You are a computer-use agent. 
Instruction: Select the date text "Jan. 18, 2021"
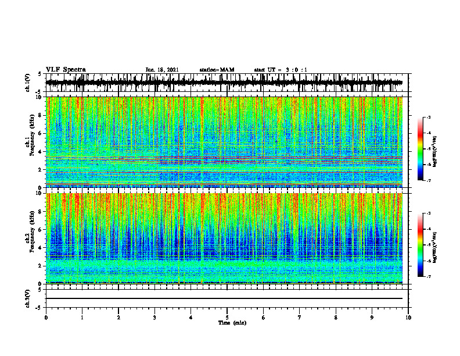162,70
